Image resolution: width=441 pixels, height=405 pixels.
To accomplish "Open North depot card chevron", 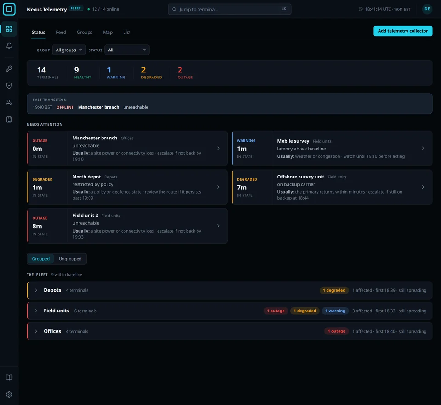I will coord(218,187).
